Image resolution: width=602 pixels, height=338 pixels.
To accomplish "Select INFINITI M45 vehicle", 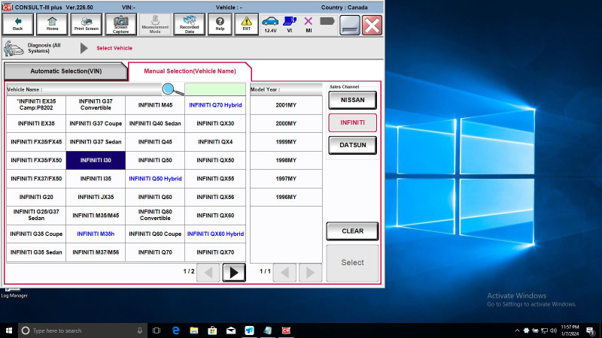I will [155, 105].
